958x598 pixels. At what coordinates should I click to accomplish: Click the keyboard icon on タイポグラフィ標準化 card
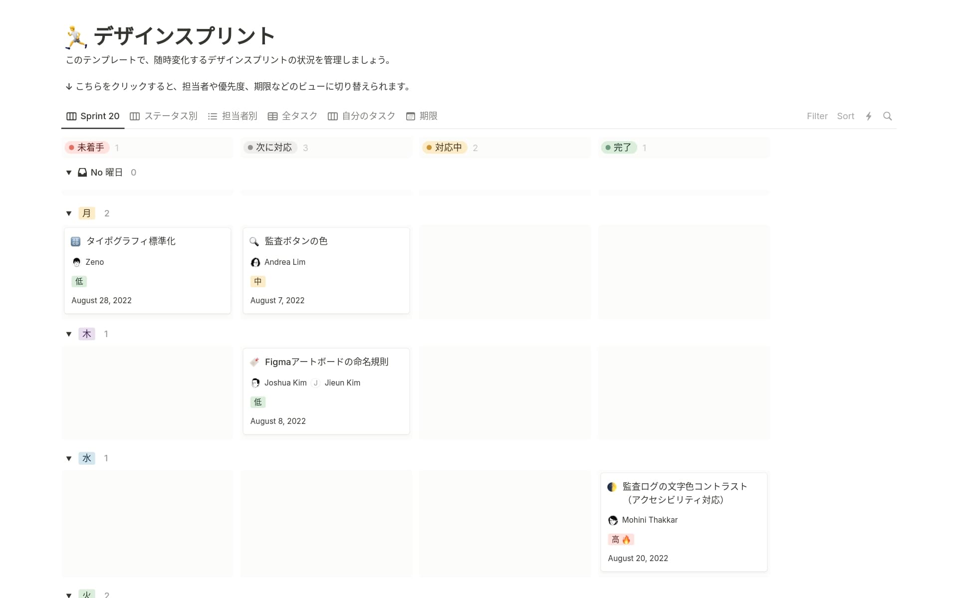click(x=75, y=241)
